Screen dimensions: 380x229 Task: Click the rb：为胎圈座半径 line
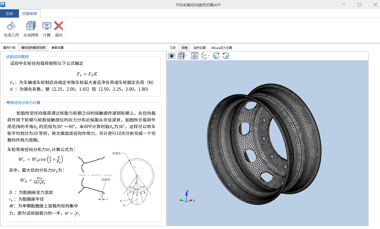pyautogui.click(x=26, y=199)
